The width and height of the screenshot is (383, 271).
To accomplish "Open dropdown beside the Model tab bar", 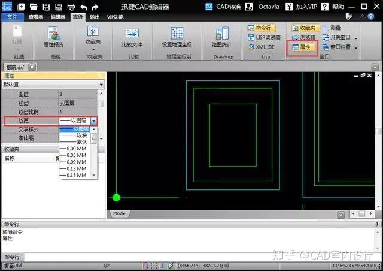I will click(x=341, y=215).
